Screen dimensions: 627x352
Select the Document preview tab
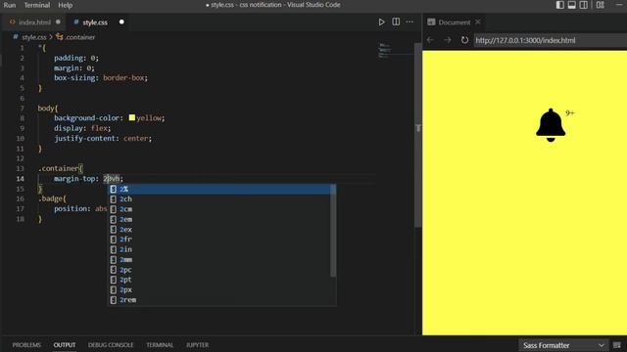(x=455, y=22)
